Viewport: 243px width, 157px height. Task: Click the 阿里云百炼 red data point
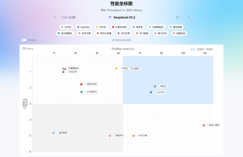point(81,84)
